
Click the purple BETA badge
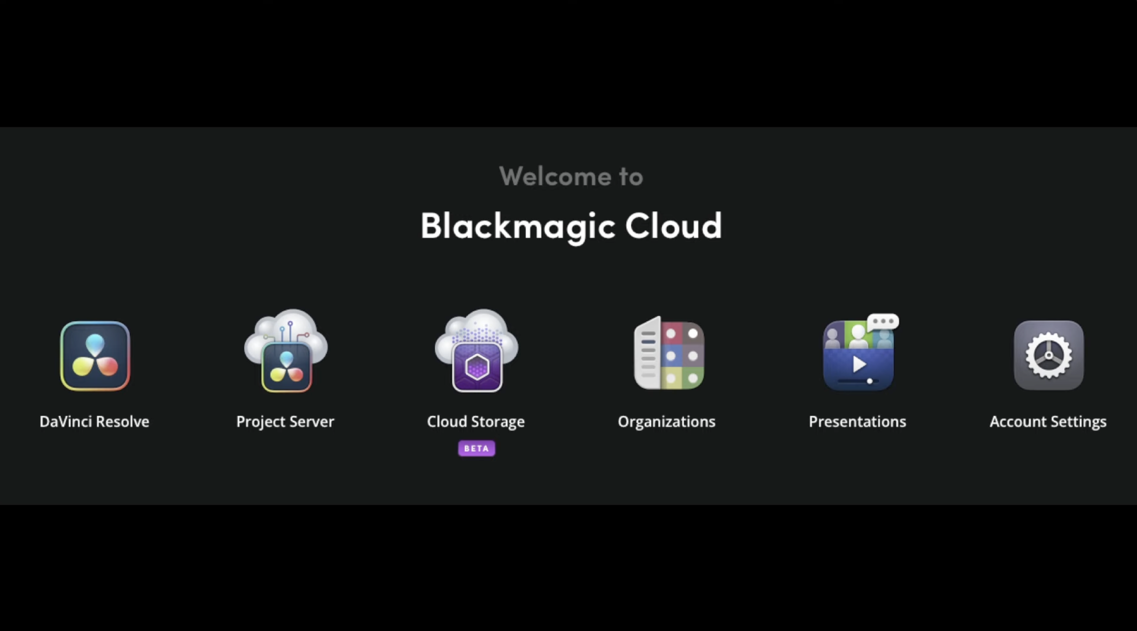coord(477,448)
